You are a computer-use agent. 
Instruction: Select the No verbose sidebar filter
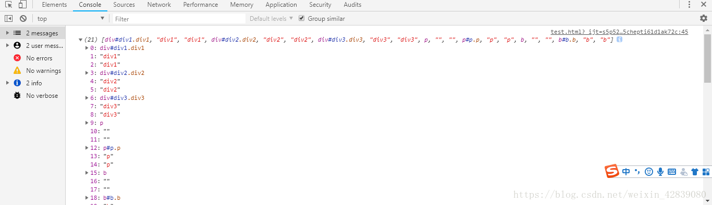click(x=33, y=96)
